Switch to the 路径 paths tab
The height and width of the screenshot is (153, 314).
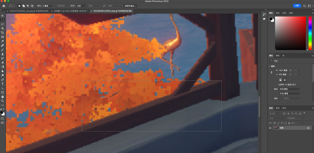point(284,108)
